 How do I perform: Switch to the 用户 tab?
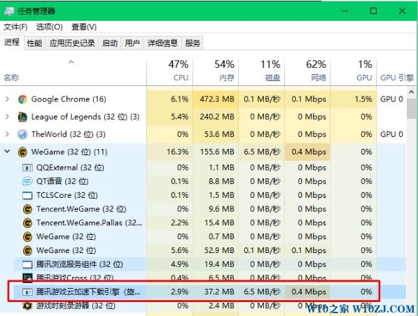(132, 43)
